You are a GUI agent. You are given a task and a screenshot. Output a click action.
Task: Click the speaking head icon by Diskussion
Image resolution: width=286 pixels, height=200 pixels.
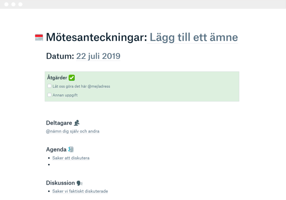(79, 183)
